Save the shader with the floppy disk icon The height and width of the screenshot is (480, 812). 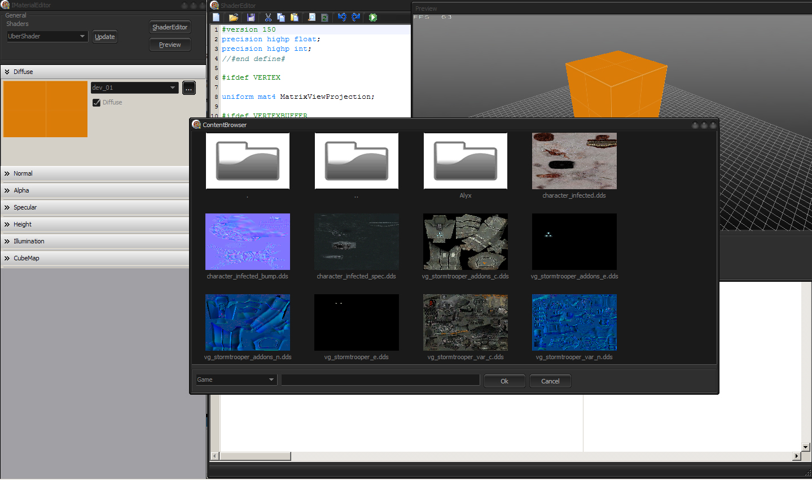(x=251, y=18)
